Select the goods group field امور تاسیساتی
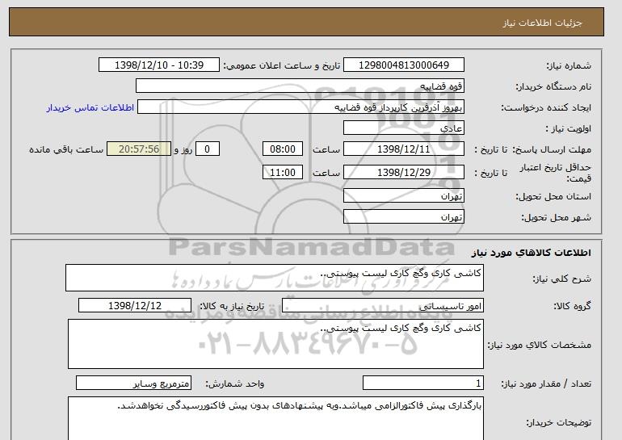Screen dimensions: 622x440 [x=383, y=306]
